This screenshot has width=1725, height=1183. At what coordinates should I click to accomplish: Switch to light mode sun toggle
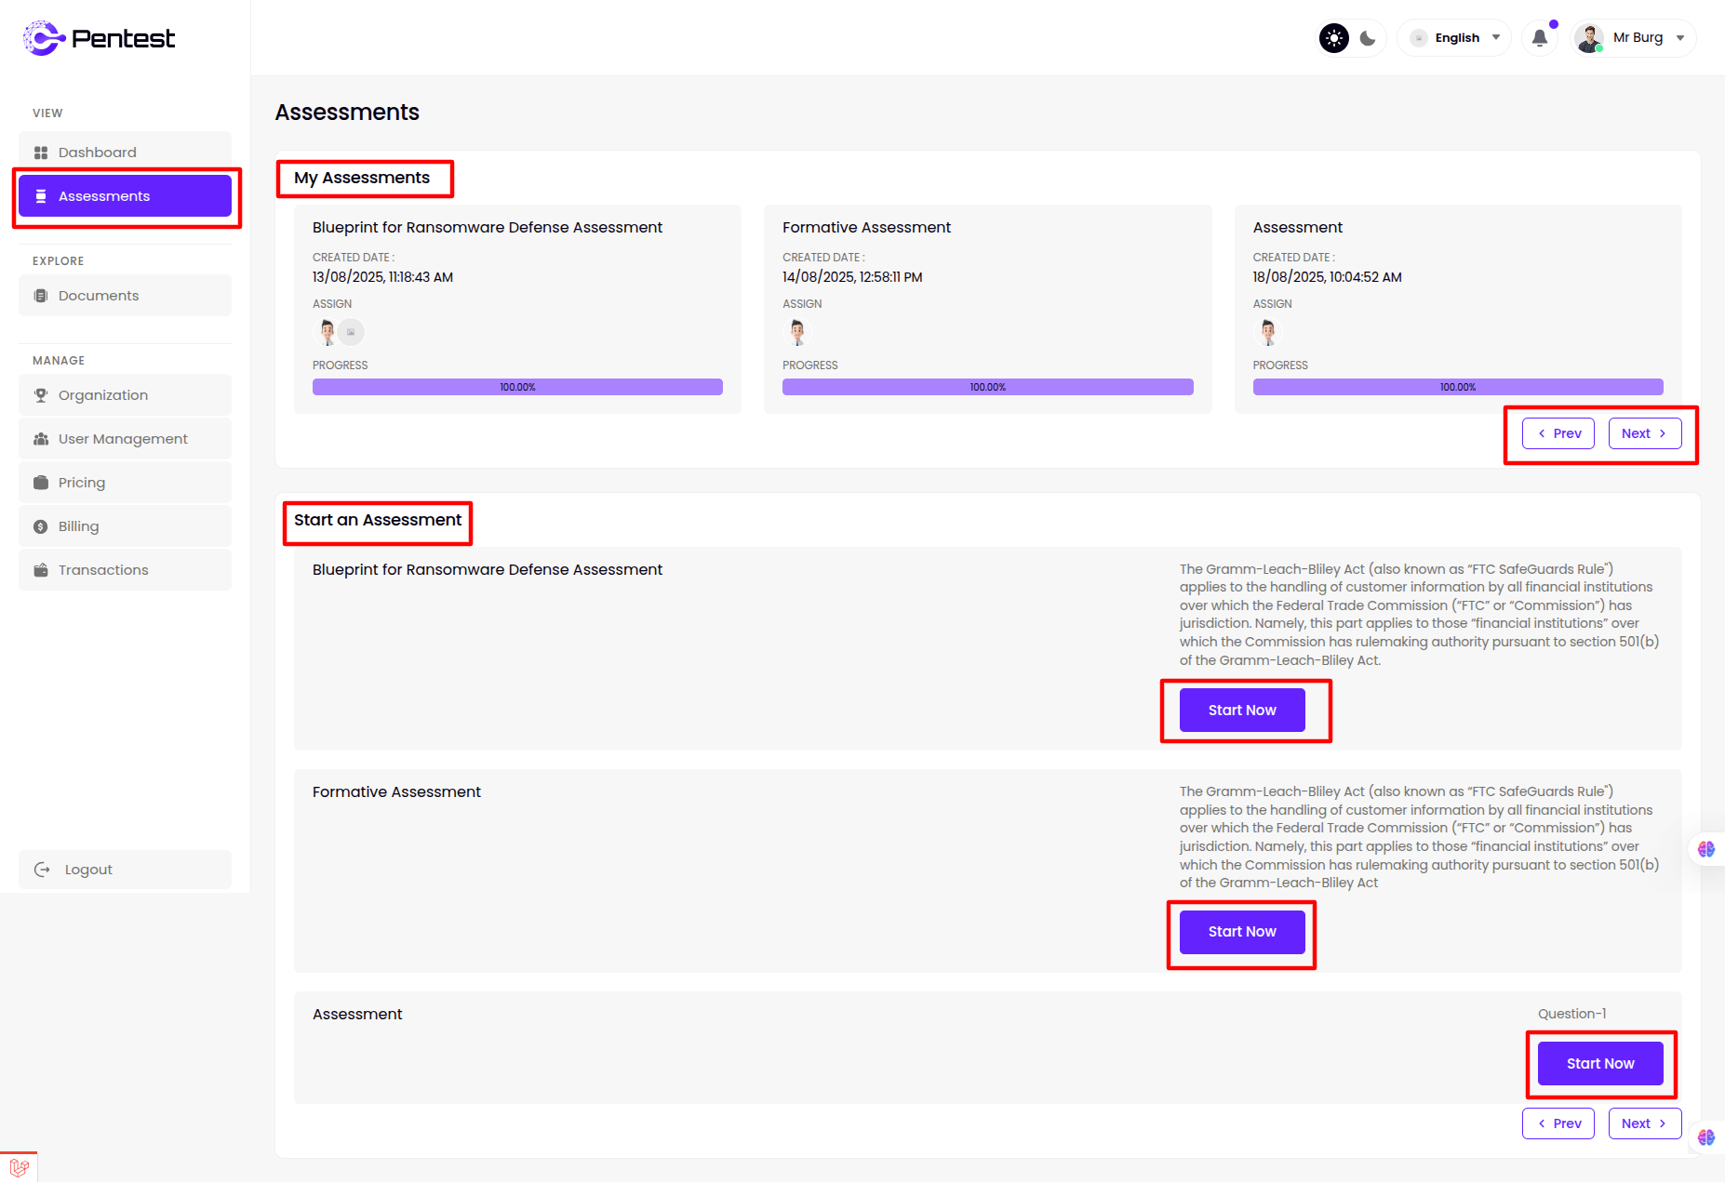[1334, 38]
